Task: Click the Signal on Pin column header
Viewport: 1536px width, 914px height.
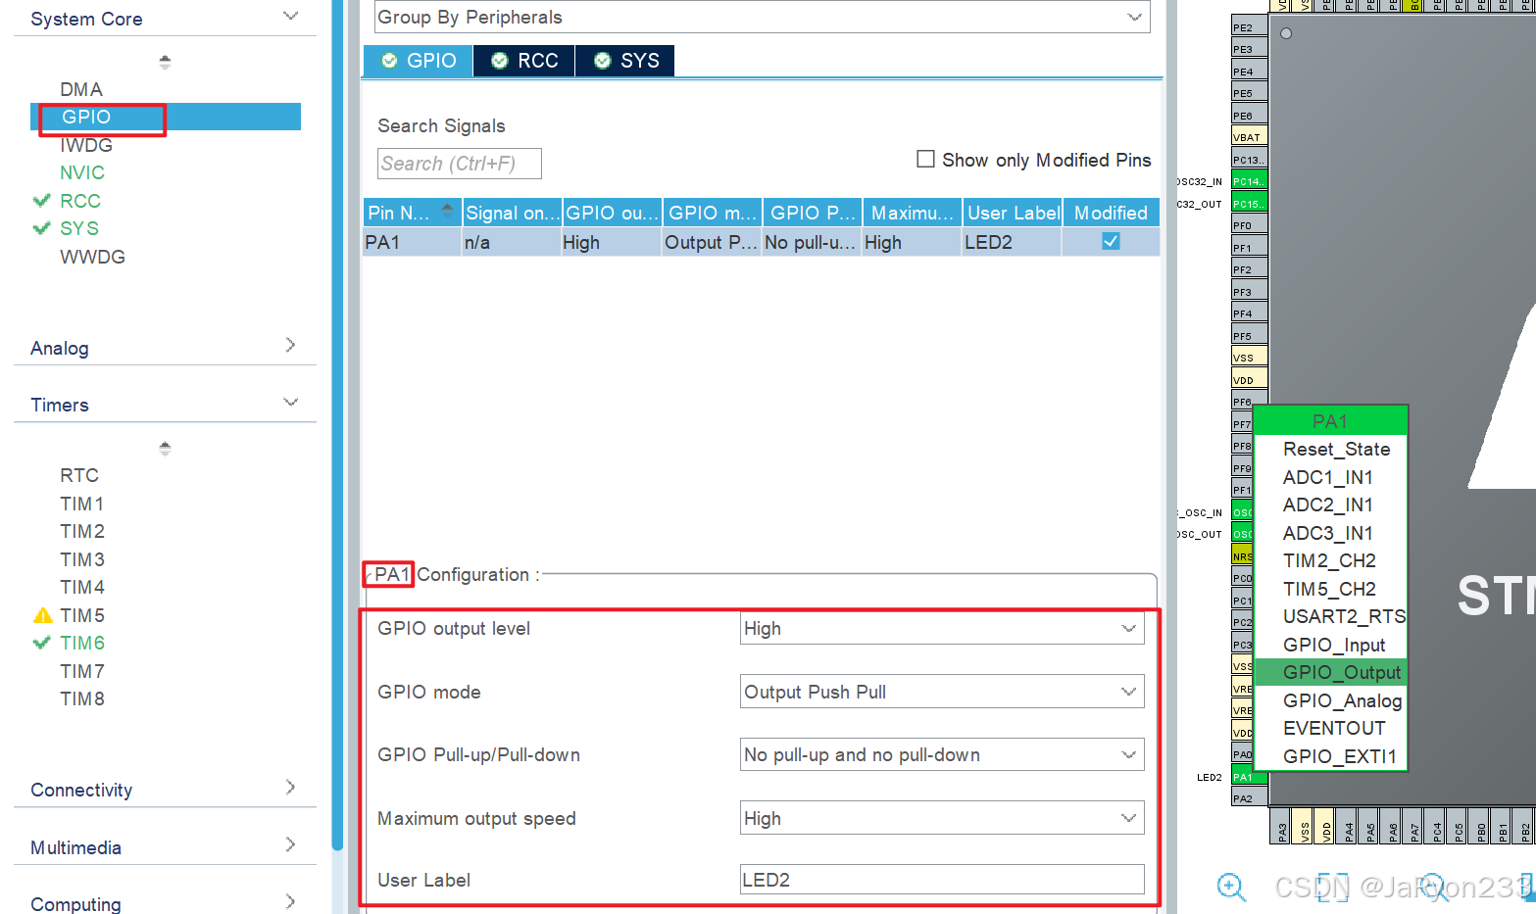Action: 512,213
